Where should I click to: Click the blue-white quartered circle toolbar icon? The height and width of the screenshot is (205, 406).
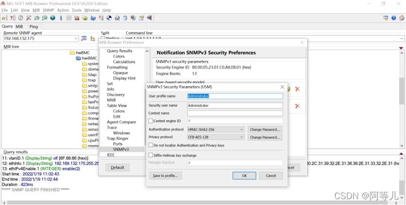click(109, 18)
